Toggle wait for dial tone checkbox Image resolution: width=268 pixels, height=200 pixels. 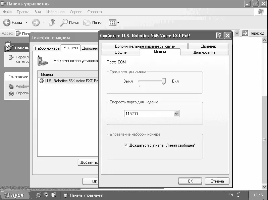[126, 145]
